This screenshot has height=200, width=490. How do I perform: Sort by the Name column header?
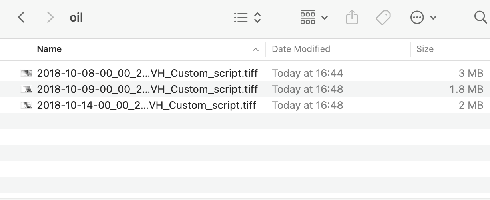pos(49,49)
